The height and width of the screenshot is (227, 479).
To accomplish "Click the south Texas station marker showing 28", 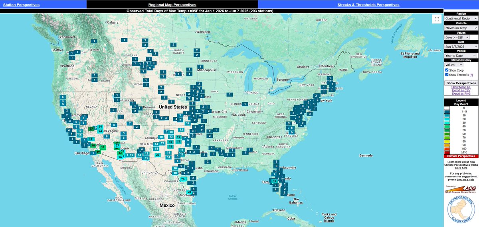I will point(189,192).
